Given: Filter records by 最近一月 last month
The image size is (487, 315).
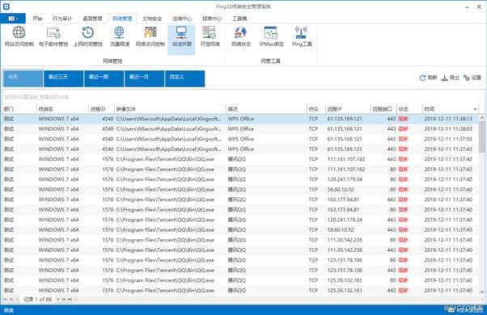Looking at the screenshot, I should [145, 79].
